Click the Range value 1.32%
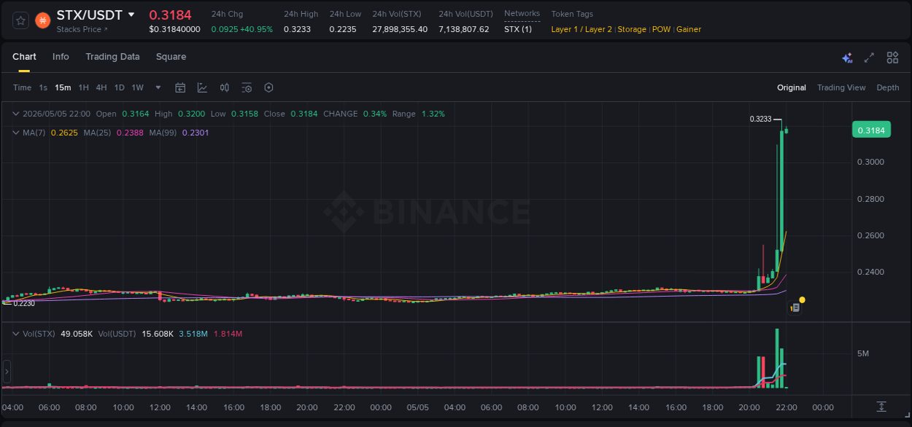This screenshot has width=912, height=427. pyautogui.click(x=433, y=114)
